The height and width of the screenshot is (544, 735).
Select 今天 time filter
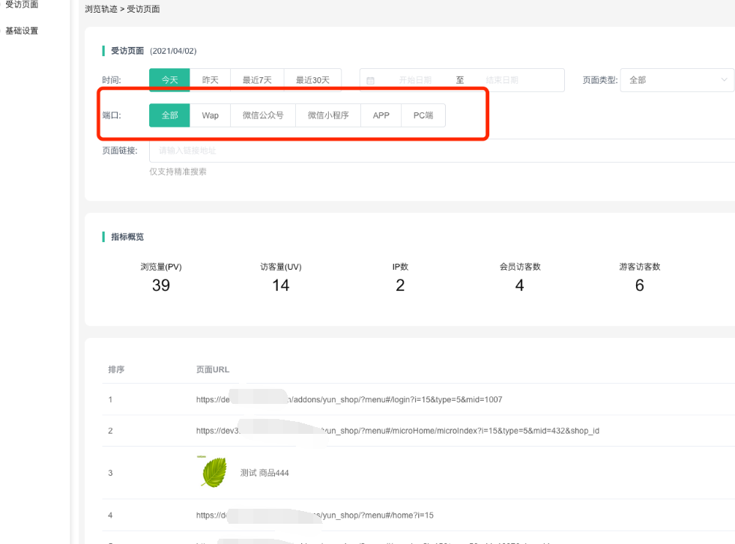(x=169, y=80)
